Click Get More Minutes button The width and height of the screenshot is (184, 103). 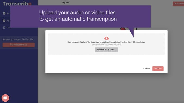19,45
